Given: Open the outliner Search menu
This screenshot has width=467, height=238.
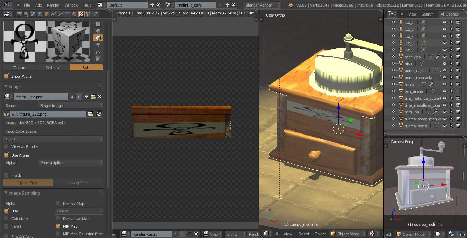Looking at the screenshot, I should 428,14.
